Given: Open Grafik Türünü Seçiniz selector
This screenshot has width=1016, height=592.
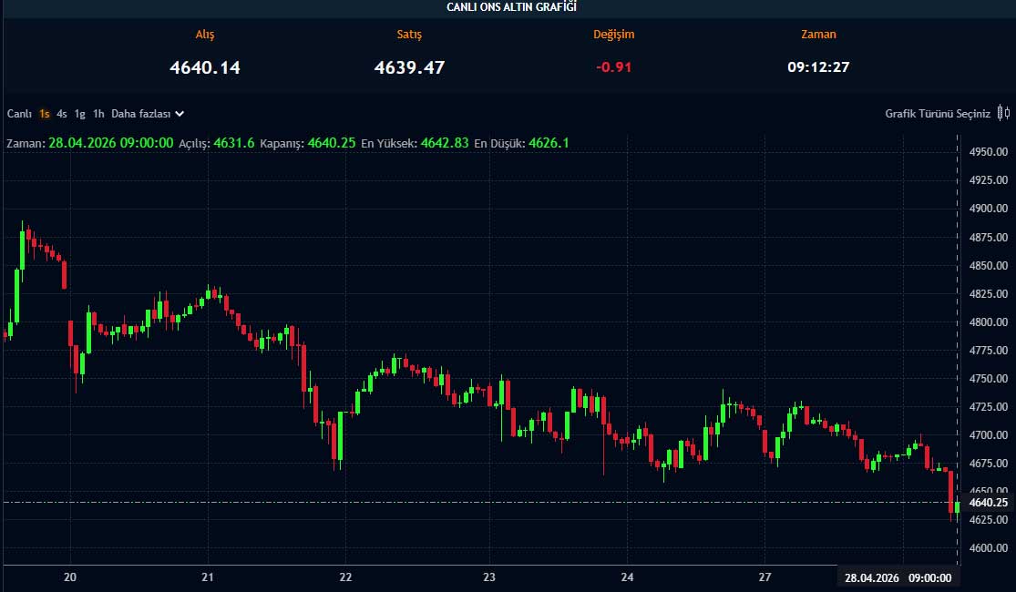Looking at the screenshot, I should coord(938,114).
